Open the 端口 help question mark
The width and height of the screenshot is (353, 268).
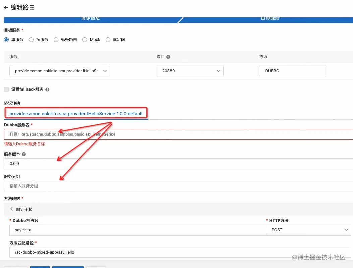pyautogui.click(x=168, y=57)
